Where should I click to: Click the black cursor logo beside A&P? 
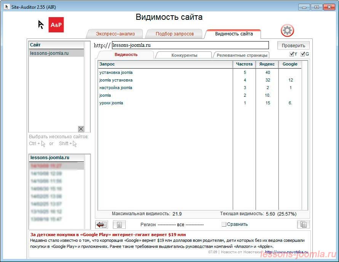pos(41,24)
